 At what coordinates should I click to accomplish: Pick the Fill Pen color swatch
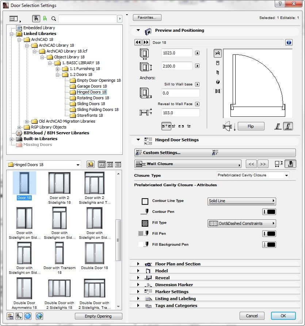point(269,234)
